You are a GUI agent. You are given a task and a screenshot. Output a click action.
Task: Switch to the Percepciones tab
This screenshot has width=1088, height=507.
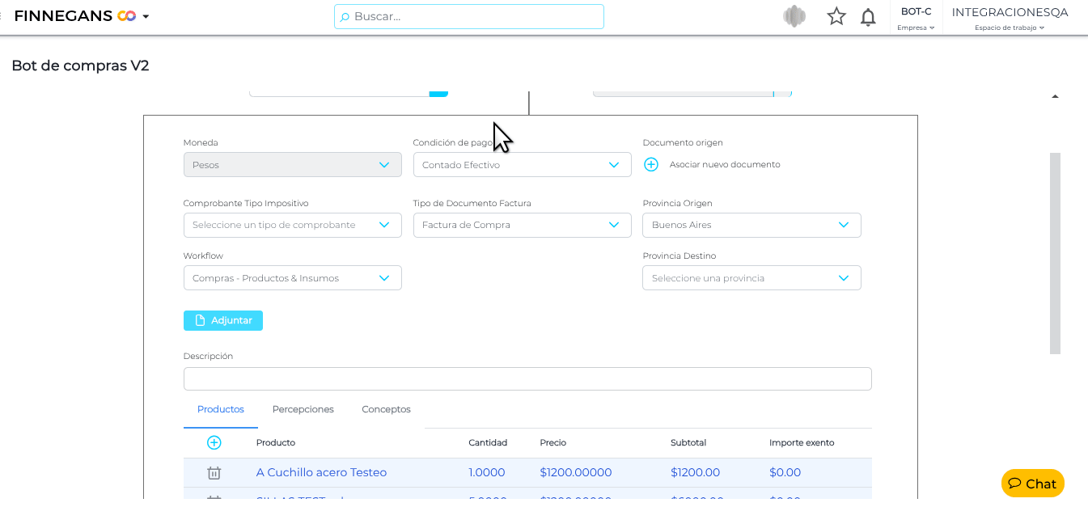pyautogui.click(x=303, y=409)
